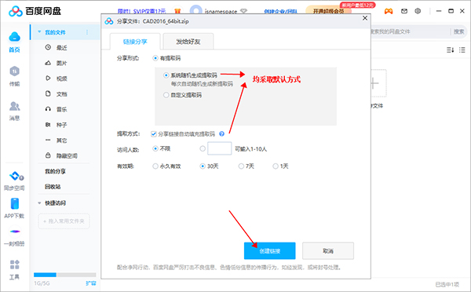
Task: Click the 其它 ellipsis icon
Action: [x=48, y=140]
